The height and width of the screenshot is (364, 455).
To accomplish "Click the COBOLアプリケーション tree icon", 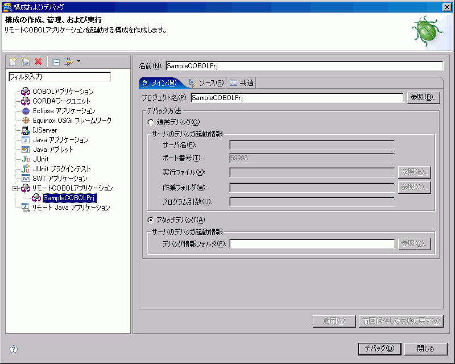I will tap(26, 92).
